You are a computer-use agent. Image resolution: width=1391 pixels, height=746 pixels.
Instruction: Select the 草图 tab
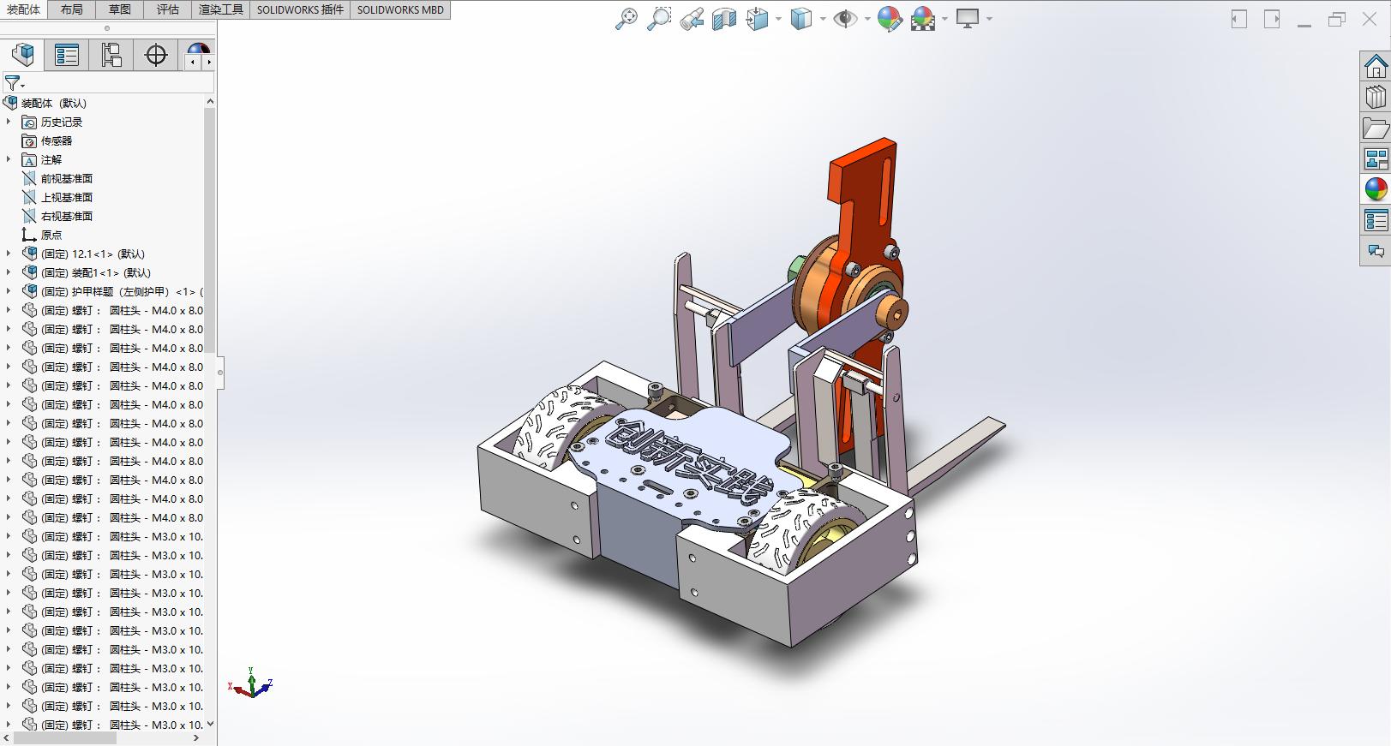click(120, 9)
